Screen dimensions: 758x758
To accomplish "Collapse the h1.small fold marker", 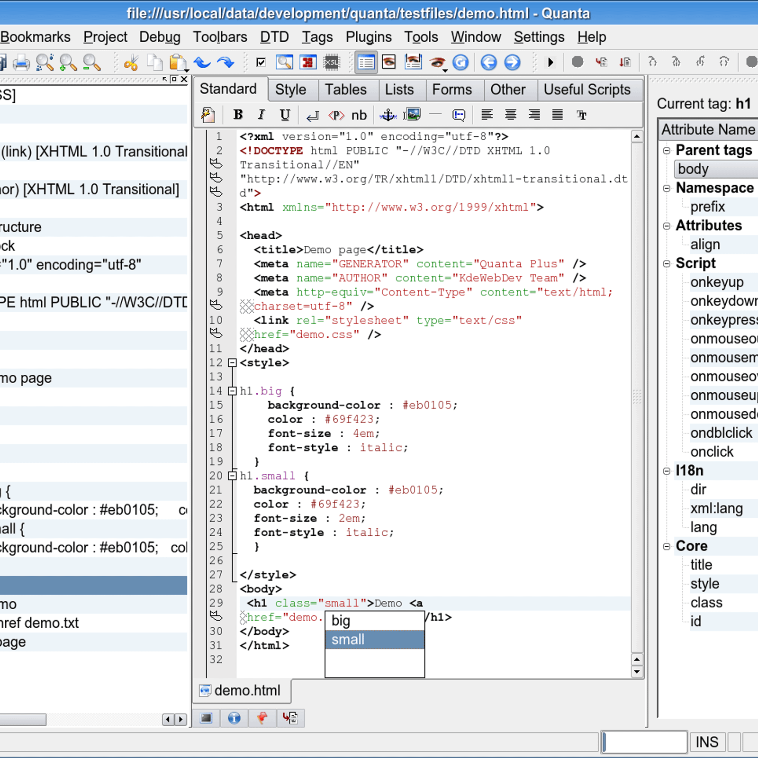I will [232, 476].
